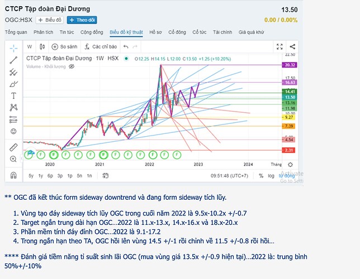Select the 5y time range
The height and width of the screenshot is (279, 360).
point(31,176)
